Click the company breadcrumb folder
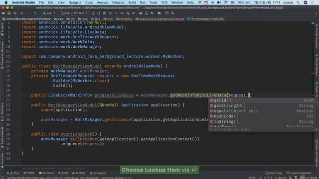The image size is (319, 179). click(x=124, y=19)
